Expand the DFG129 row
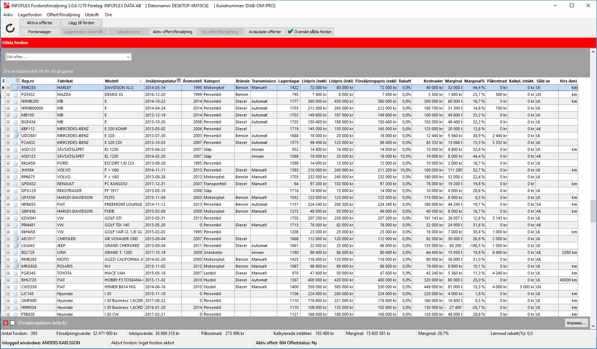The image size is (597, 349). pos(8,191)
